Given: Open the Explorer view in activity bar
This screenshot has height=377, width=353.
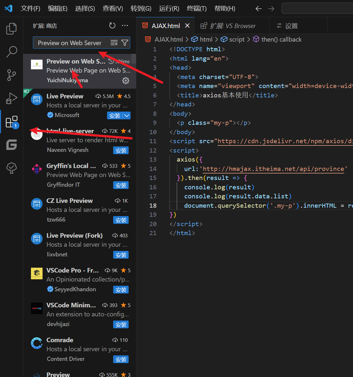Looking at the screenshot, I should pos(11,29).
